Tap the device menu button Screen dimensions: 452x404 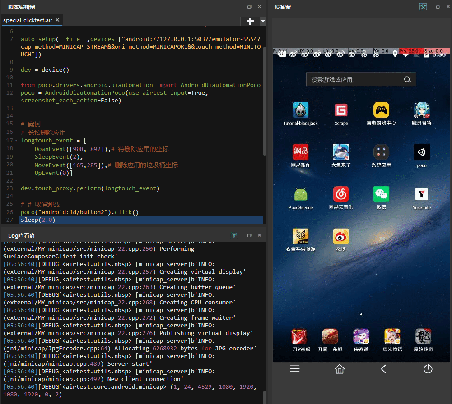pos(295,369)
